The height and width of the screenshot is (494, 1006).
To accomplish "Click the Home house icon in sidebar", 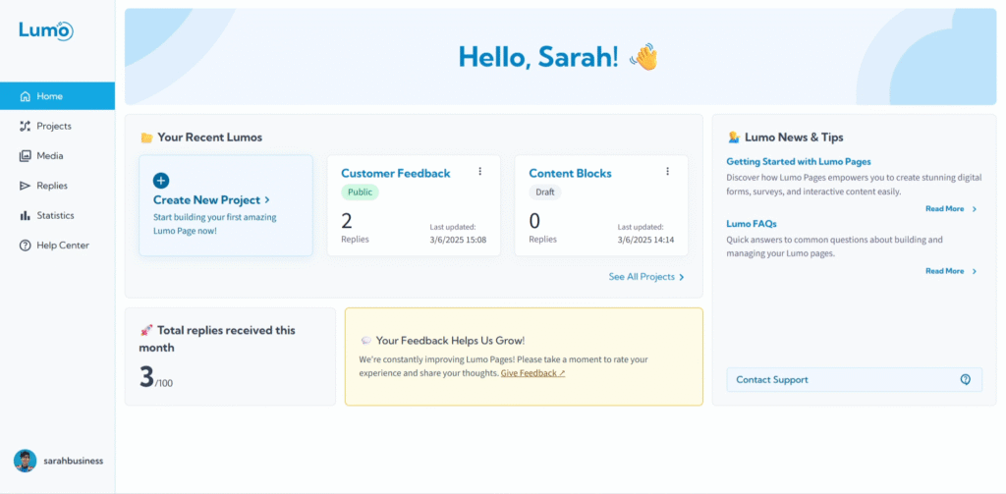I will tap(25, 96).
